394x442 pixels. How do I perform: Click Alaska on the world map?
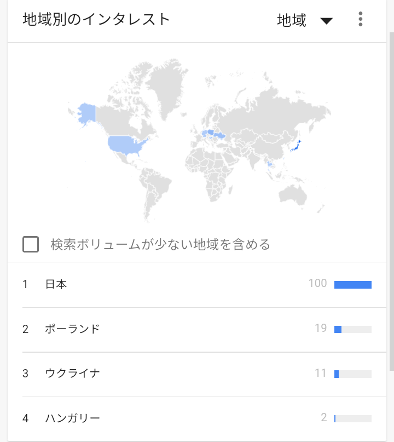point(86,113)
